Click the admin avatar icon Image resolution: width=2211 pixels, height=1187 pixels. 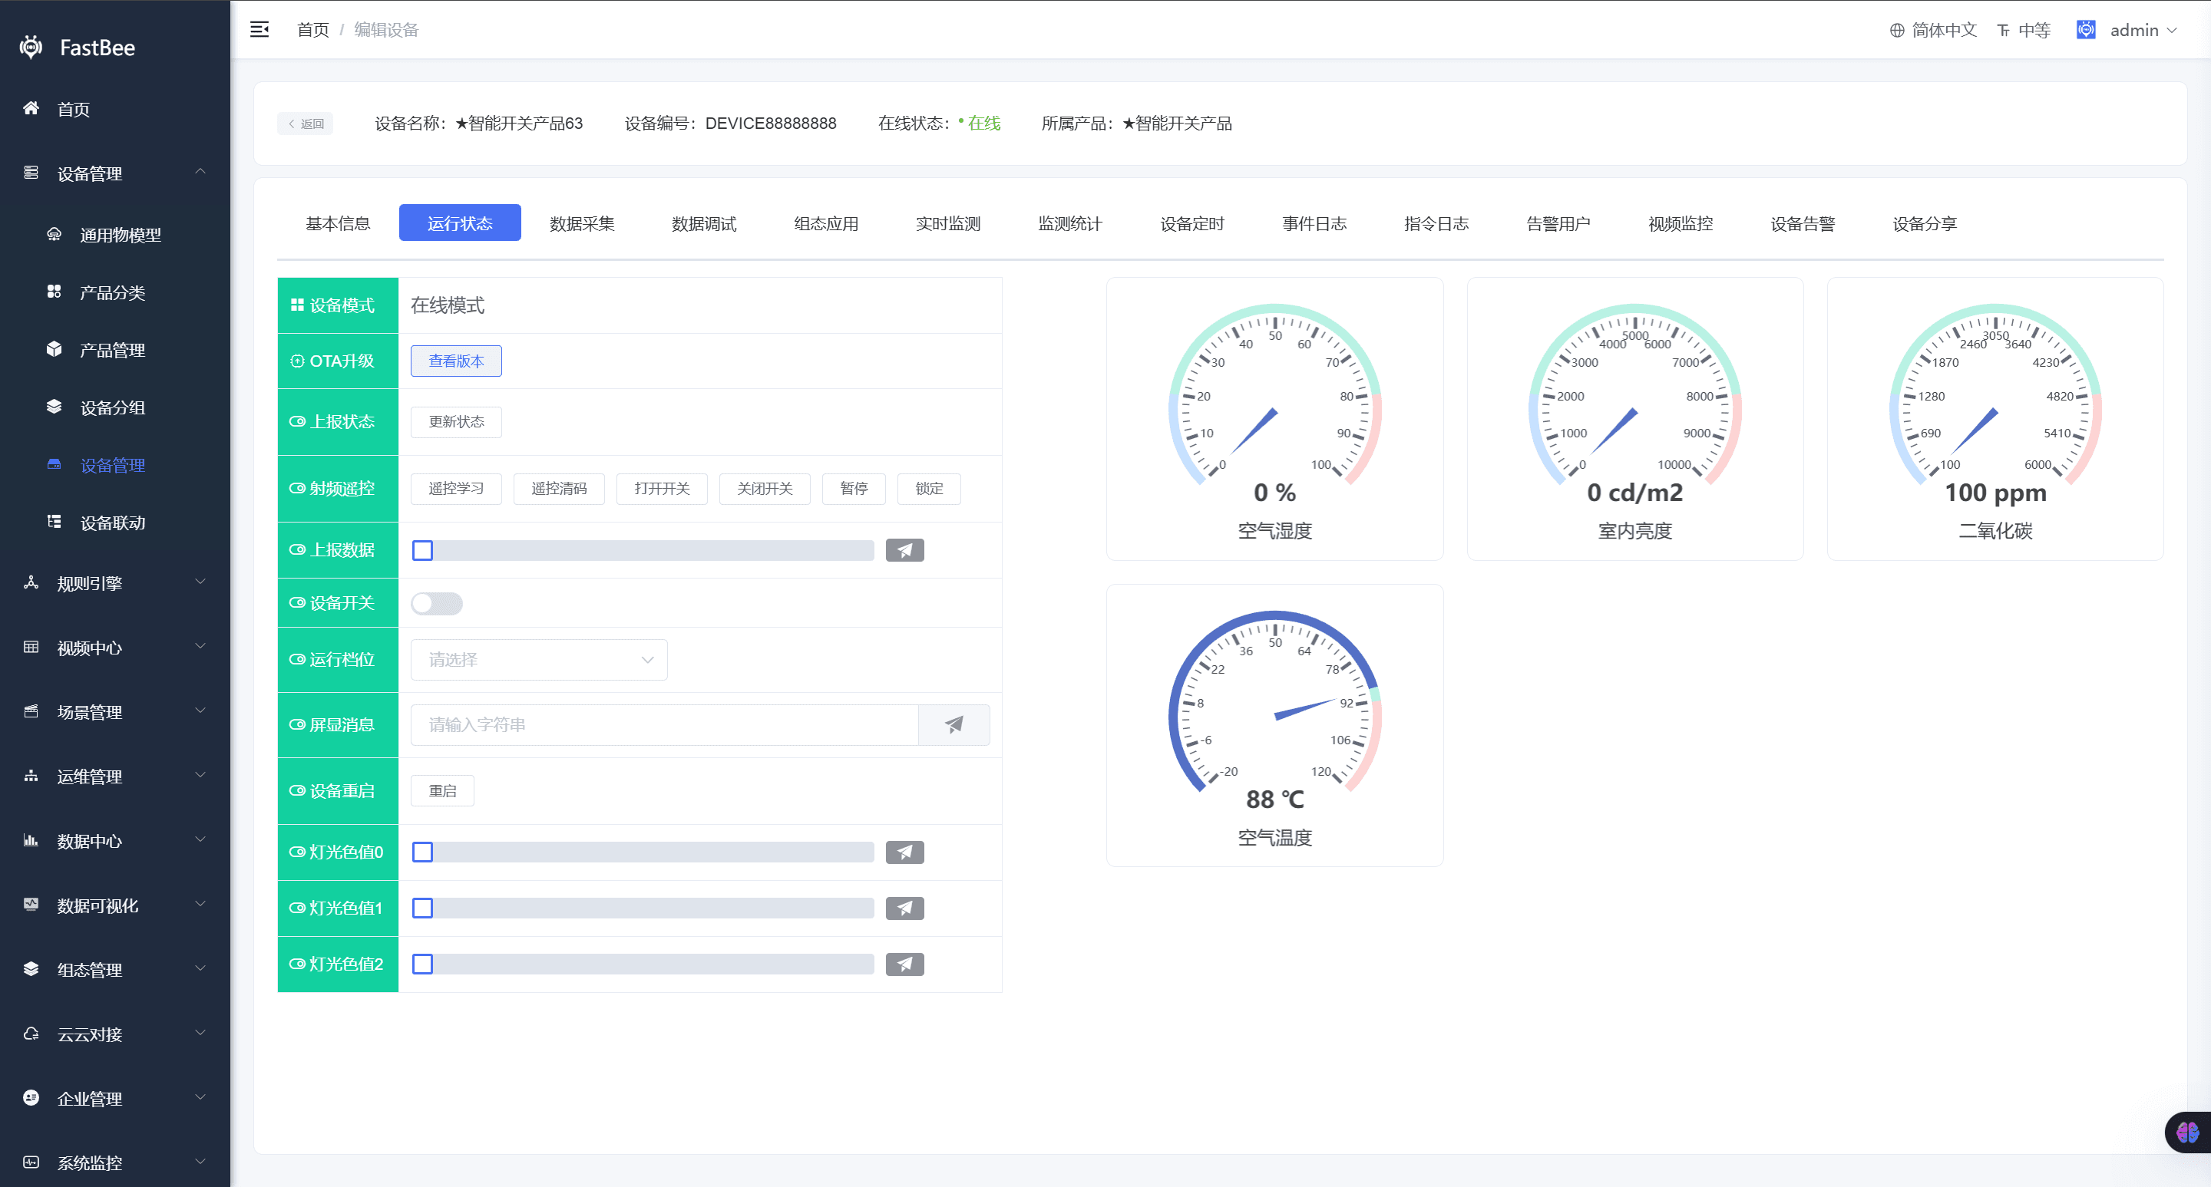(x=2086, y=30)
